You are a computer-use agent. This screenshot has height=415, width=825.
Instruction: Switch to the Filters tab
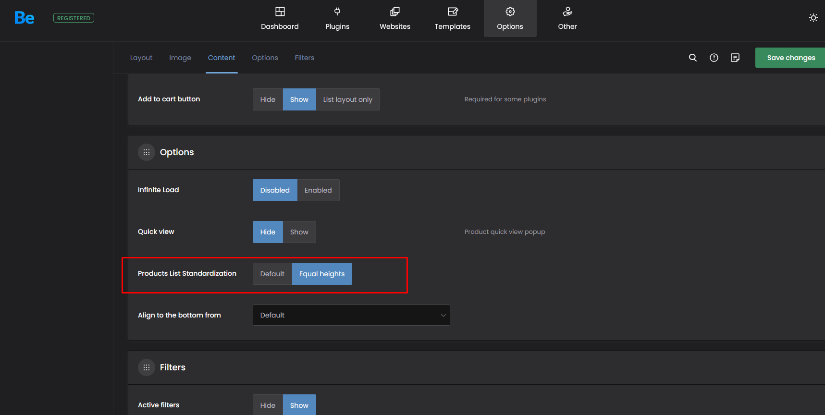305,58
